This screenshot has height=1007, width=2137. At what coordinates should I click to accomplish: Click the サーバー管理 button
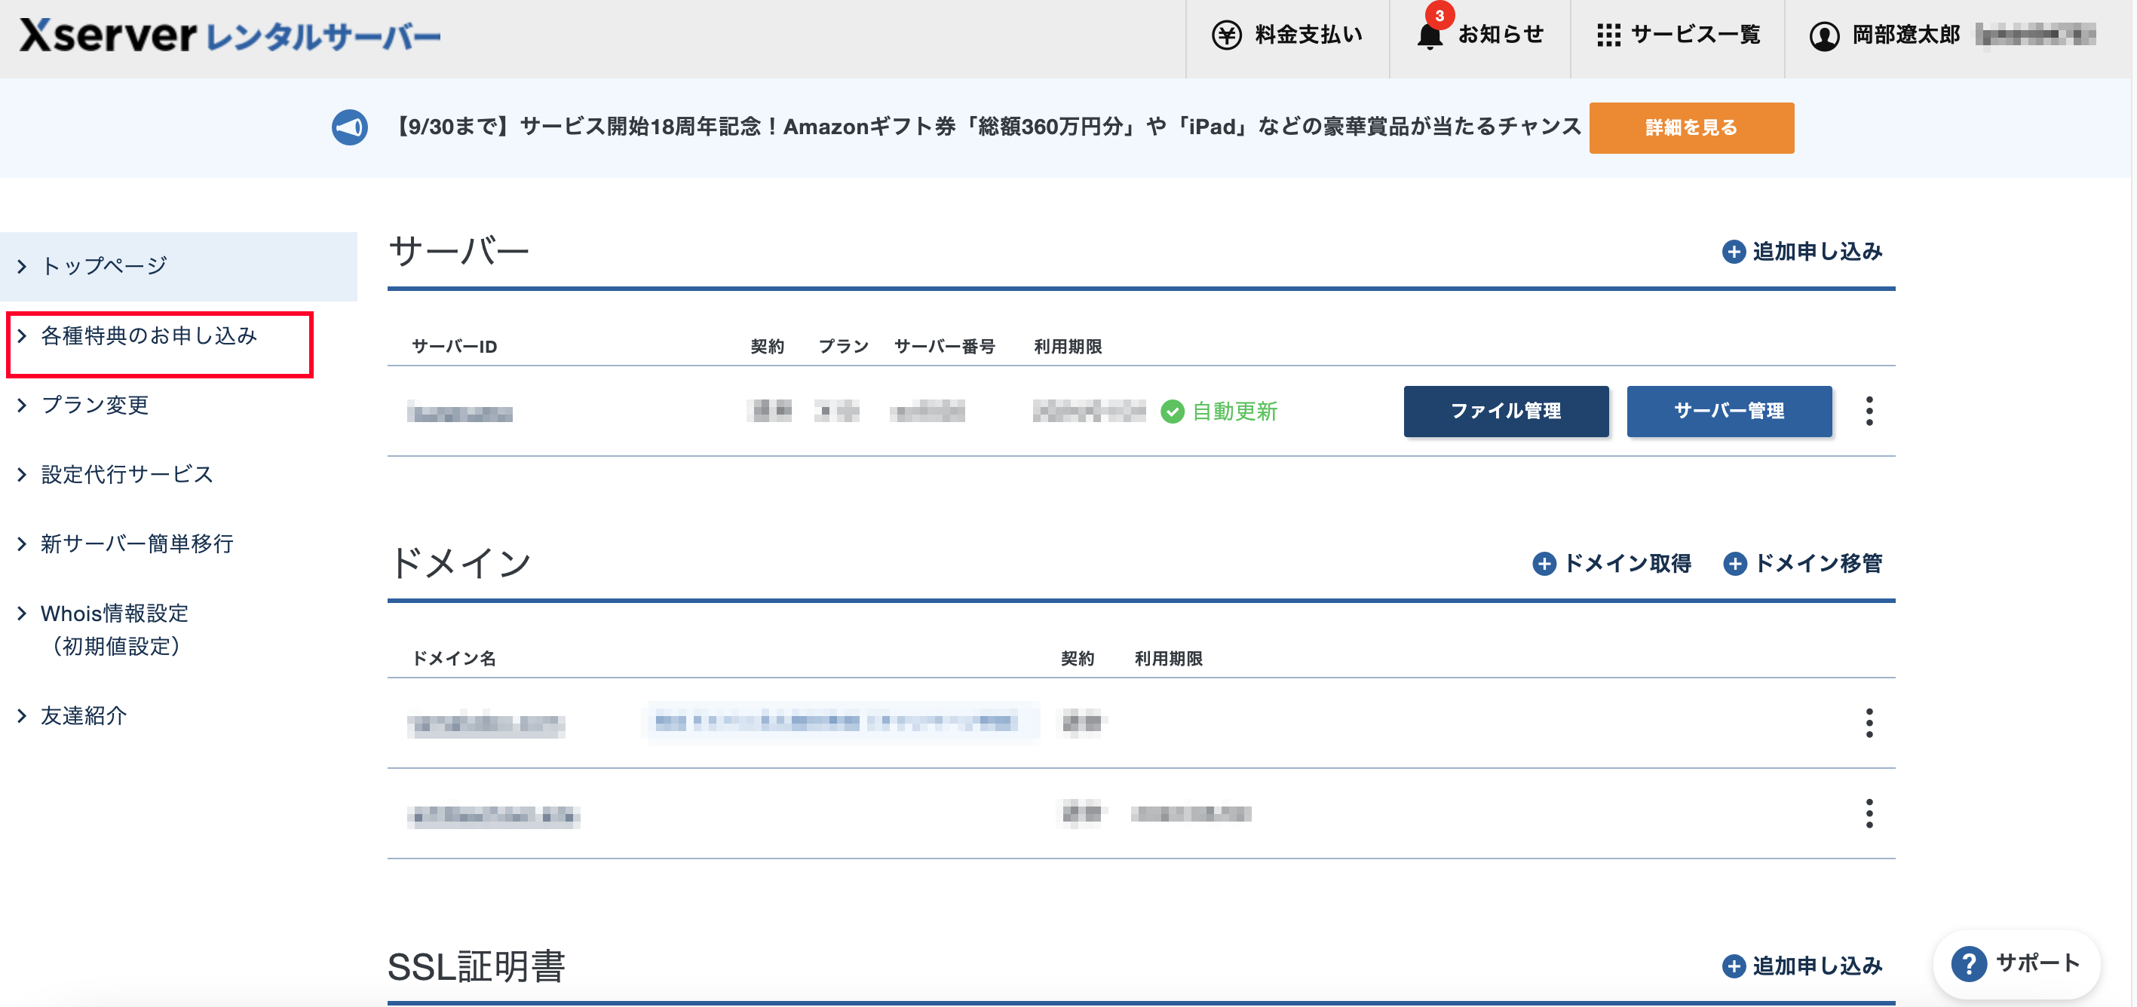click(1728, 412)
